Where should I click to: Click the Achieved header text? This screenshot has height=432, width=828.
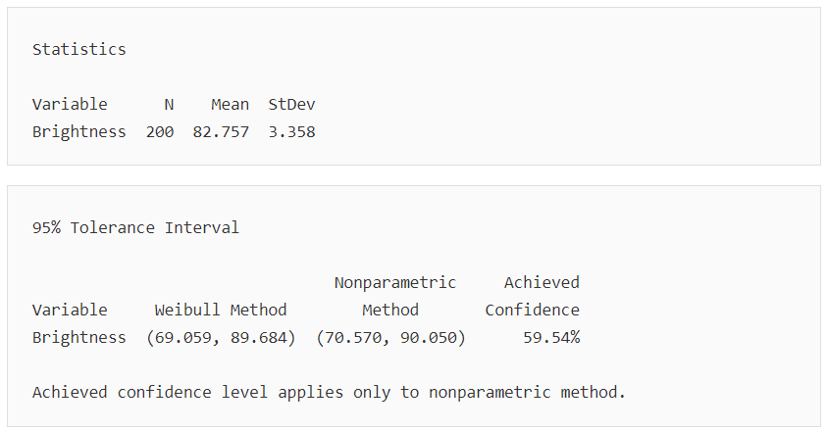click(542, 283)
